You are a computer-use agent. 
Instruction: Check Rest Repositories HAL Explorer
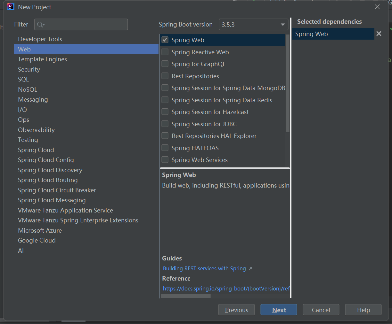(165, 136)
